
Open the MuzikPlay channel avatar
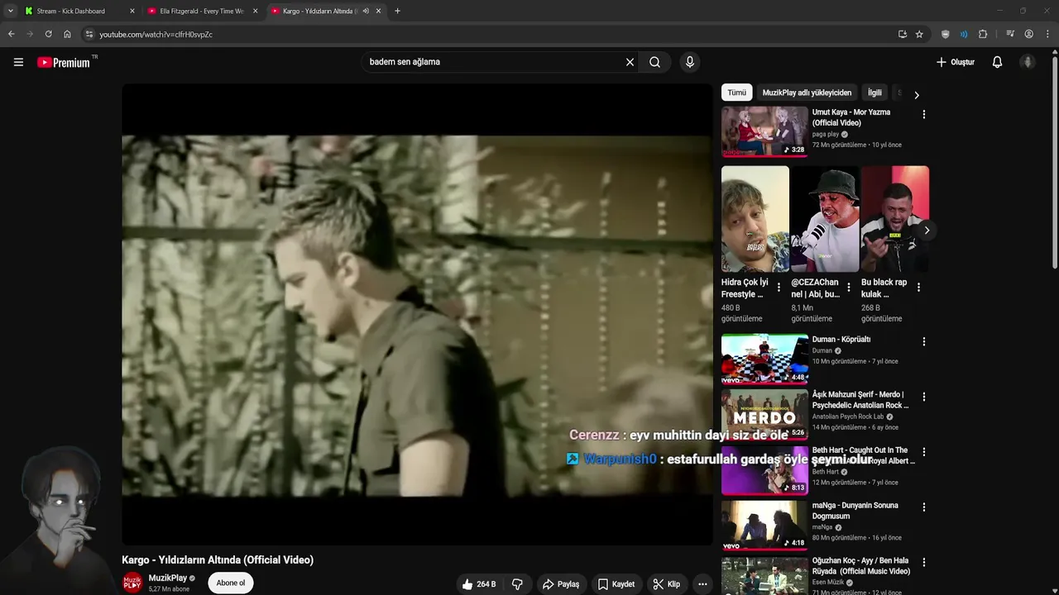[132, 583]
